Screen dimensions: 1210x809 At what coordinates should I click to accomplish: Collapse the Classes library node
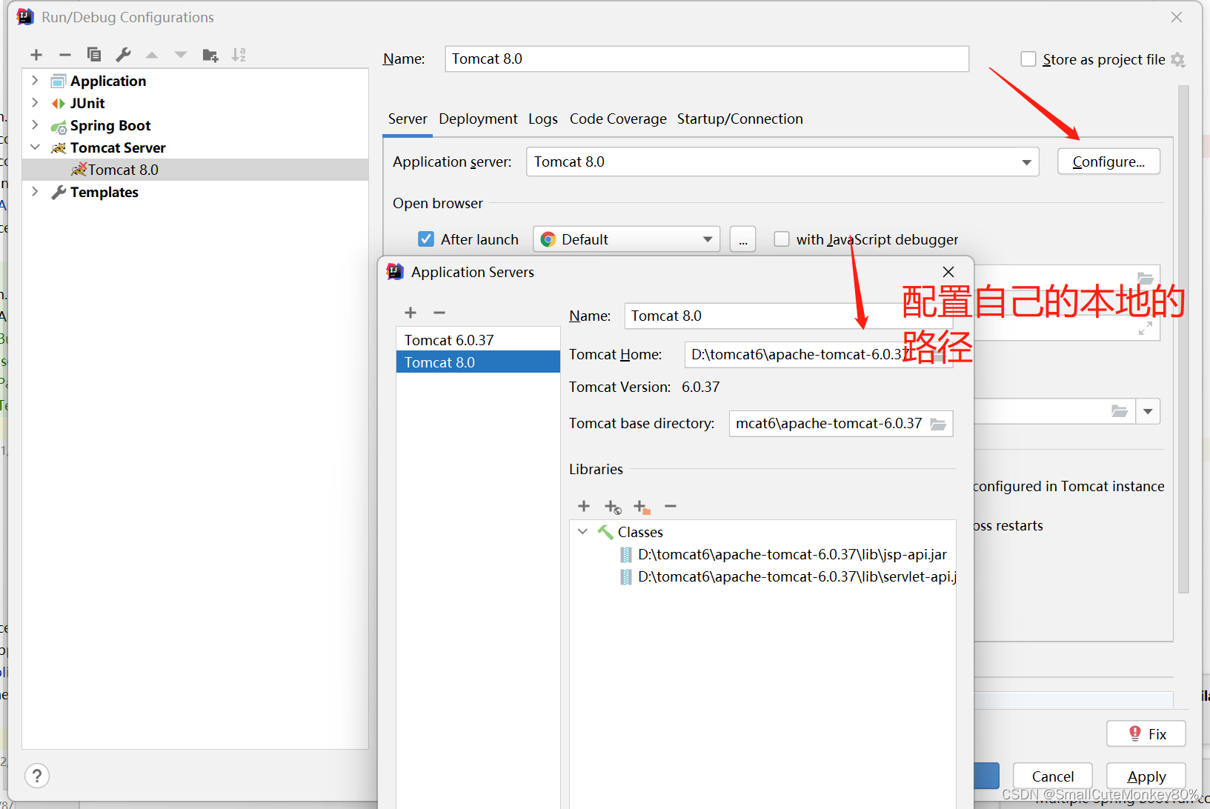(583, 531)
